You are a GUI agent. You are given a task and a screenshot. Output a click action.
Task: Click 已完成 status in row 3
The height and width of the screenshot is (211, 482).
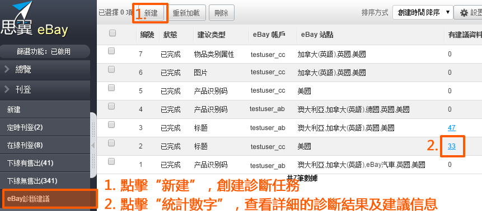170,128
